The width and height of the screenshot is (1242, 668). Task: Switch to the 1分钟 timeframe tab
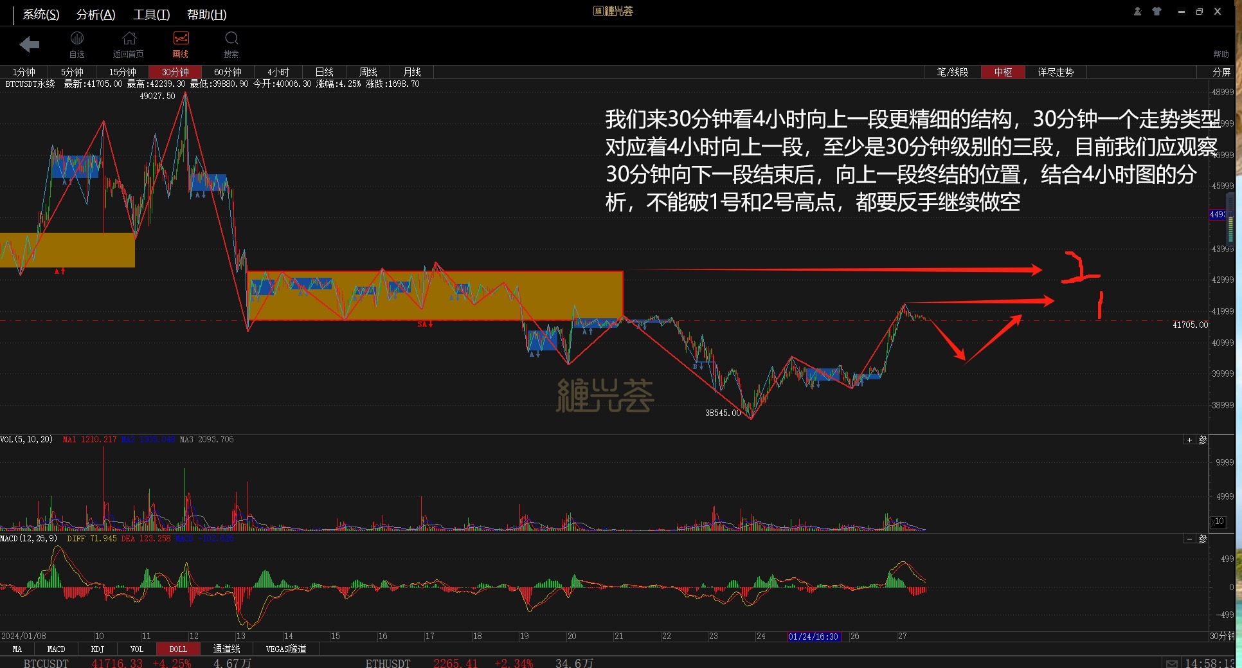click(x=24, y=72)
